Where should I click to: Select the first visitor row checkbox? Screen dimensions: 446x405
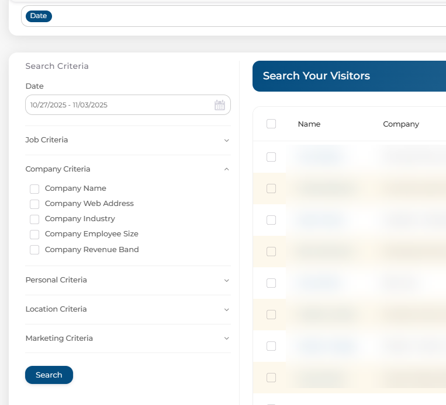[271, 157]
